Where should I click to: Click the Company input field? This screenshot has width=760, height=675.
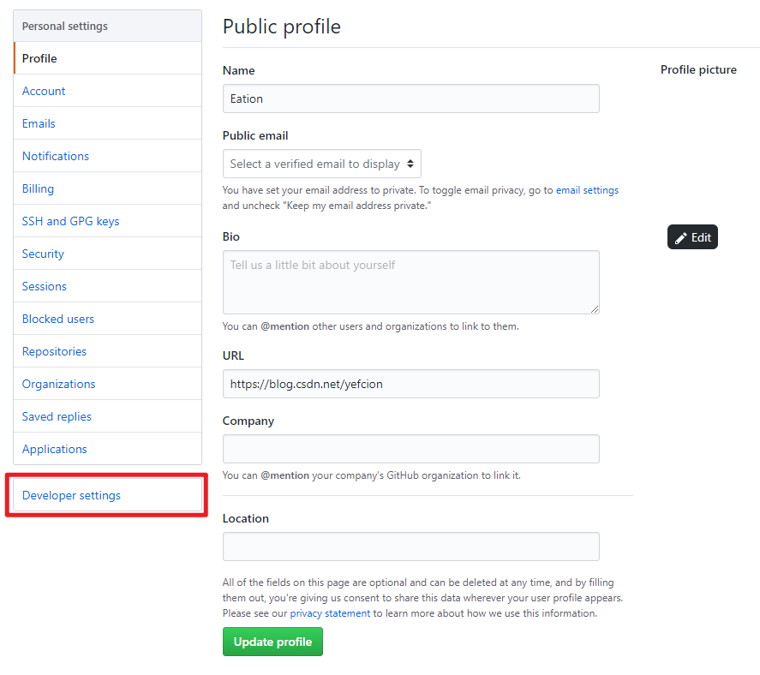coord(410,449)
